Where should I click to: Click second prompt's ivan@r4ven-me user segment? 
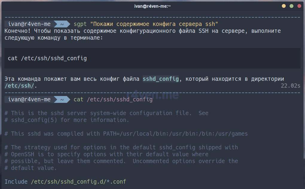29,99
